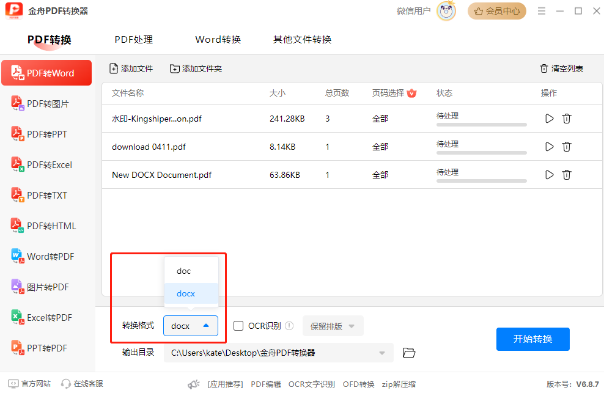This screenshot has height=393, width=604.
Task: Click 添加文件夹 button
Action: coord(196,68)
